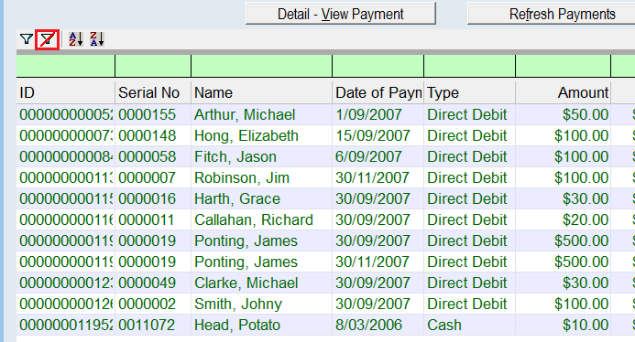Image resolution: width=635 pixels, height=342 pixels.
Task: Click serial number 0000155
Action: [x=147, y=114]
